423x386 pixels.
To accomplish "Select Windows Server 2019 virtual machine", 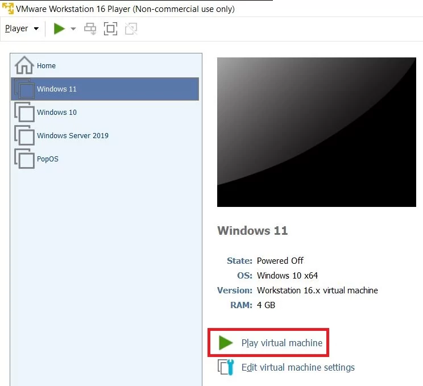I will click(105, 135).
